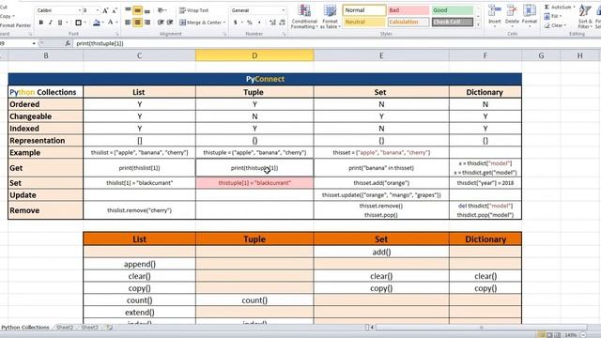Apply cell borders with the Borders icon
Screen dimensions: 601x338
click(x=78, y=23)
